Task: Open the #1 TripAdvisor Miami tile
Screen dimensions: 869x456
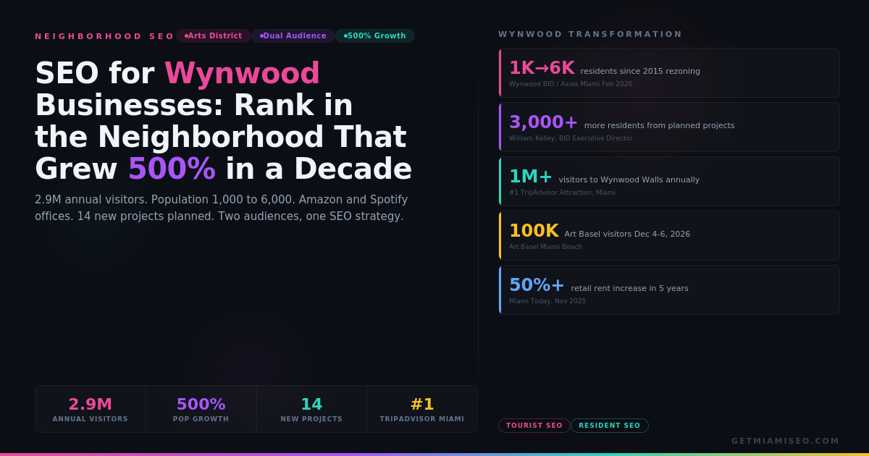Action: point(422,409)
